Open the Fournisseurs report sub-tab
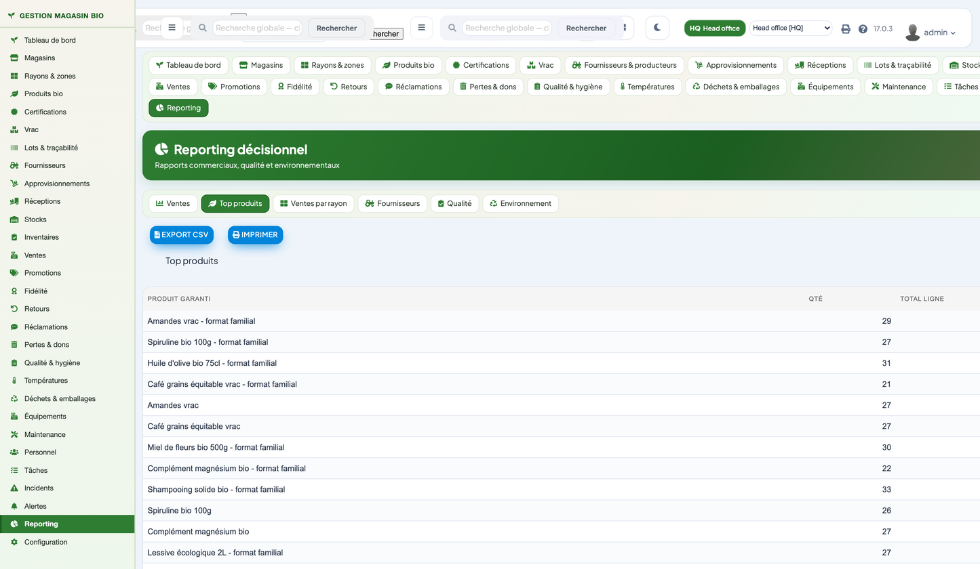980x569 pixels. pyautogui.click(x=393, y=203)
